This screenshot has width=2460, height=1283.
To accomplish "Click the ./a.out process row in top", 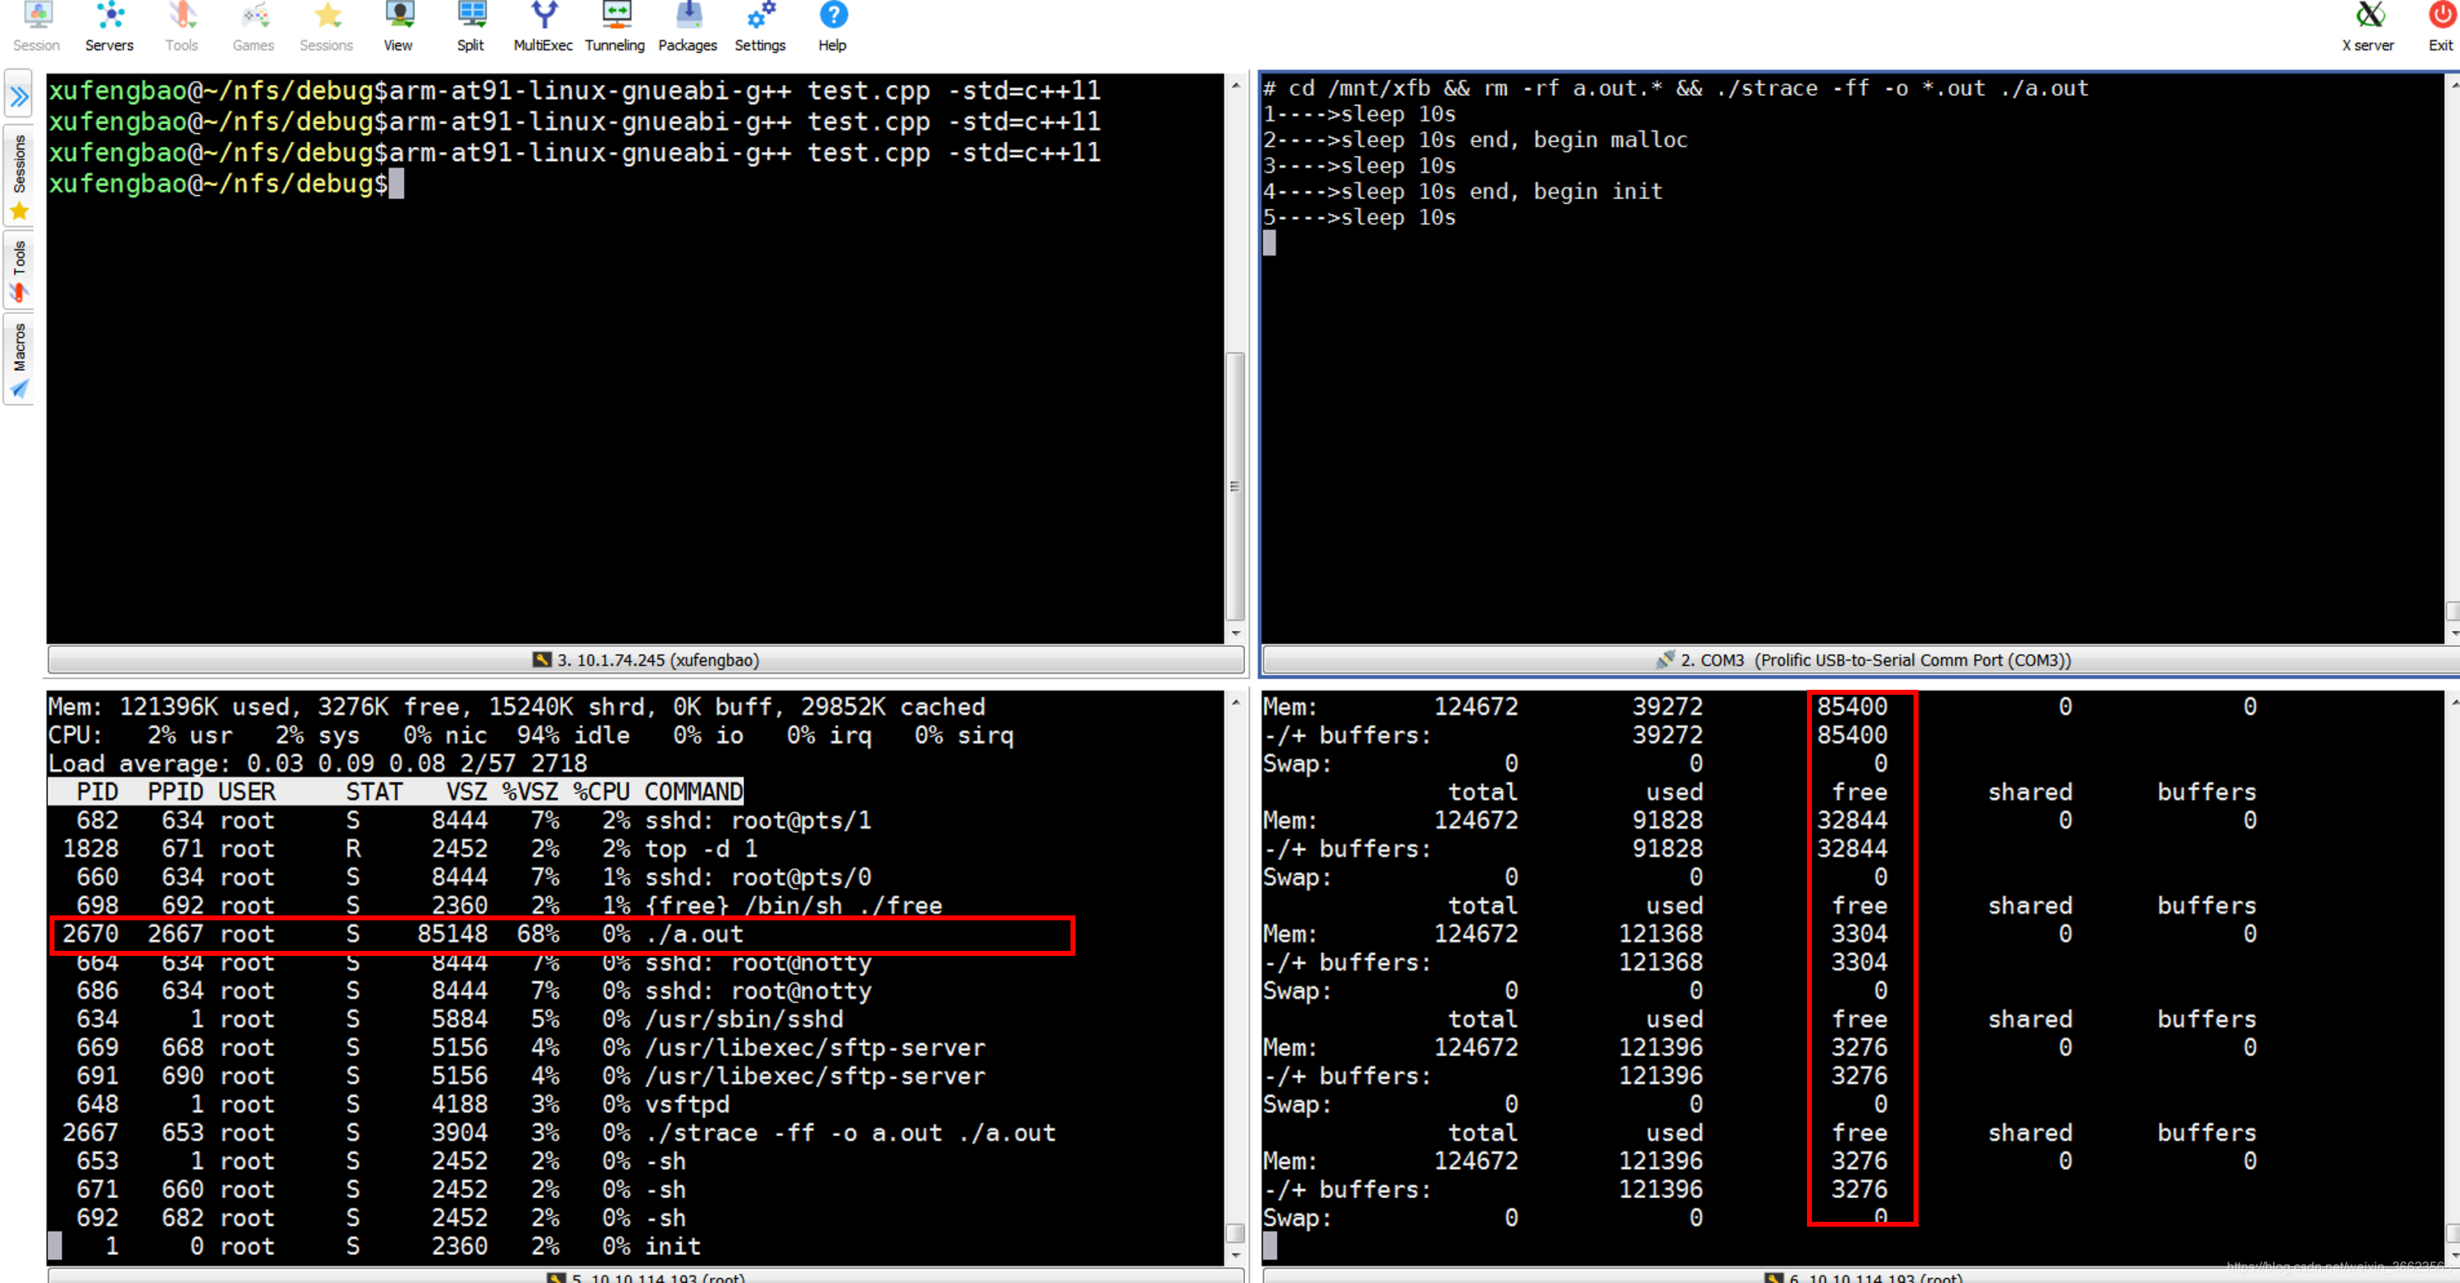I will tap(561, 934).
